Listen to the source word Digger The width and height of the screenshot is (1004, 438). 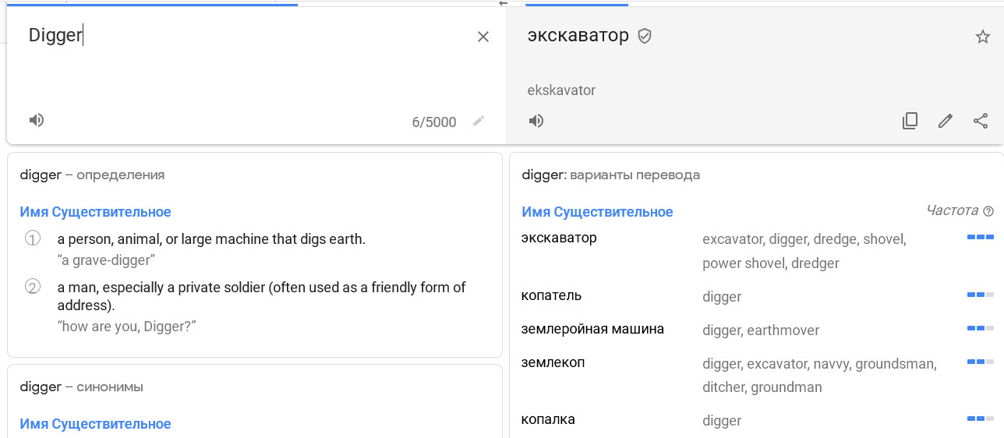pos(37,120)
